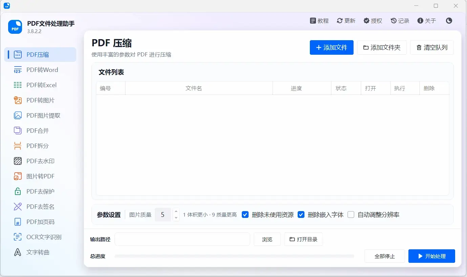This screenshot has width=467, height=277.
Task: Toggle the 删除未使用资源 checkbox
Action: 245,215
